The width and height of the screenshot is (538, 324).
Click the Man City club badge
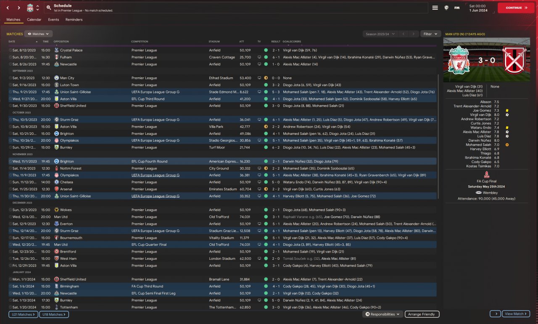pyautogui.click(x=56, y=78)
